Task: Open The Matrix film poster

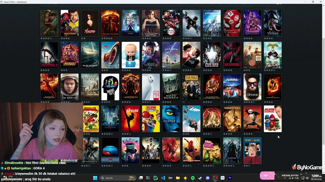Action: click(x=232, y=151)
